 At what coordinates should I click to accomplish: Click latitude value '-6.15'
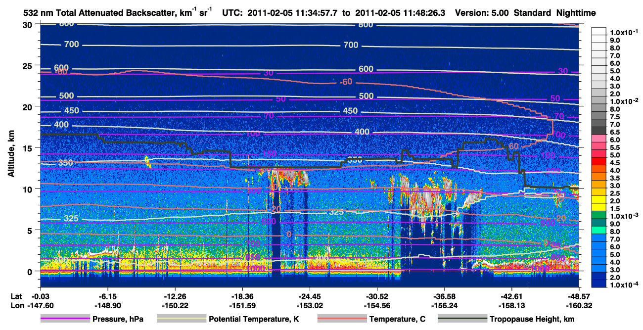[x=107, y=296]
